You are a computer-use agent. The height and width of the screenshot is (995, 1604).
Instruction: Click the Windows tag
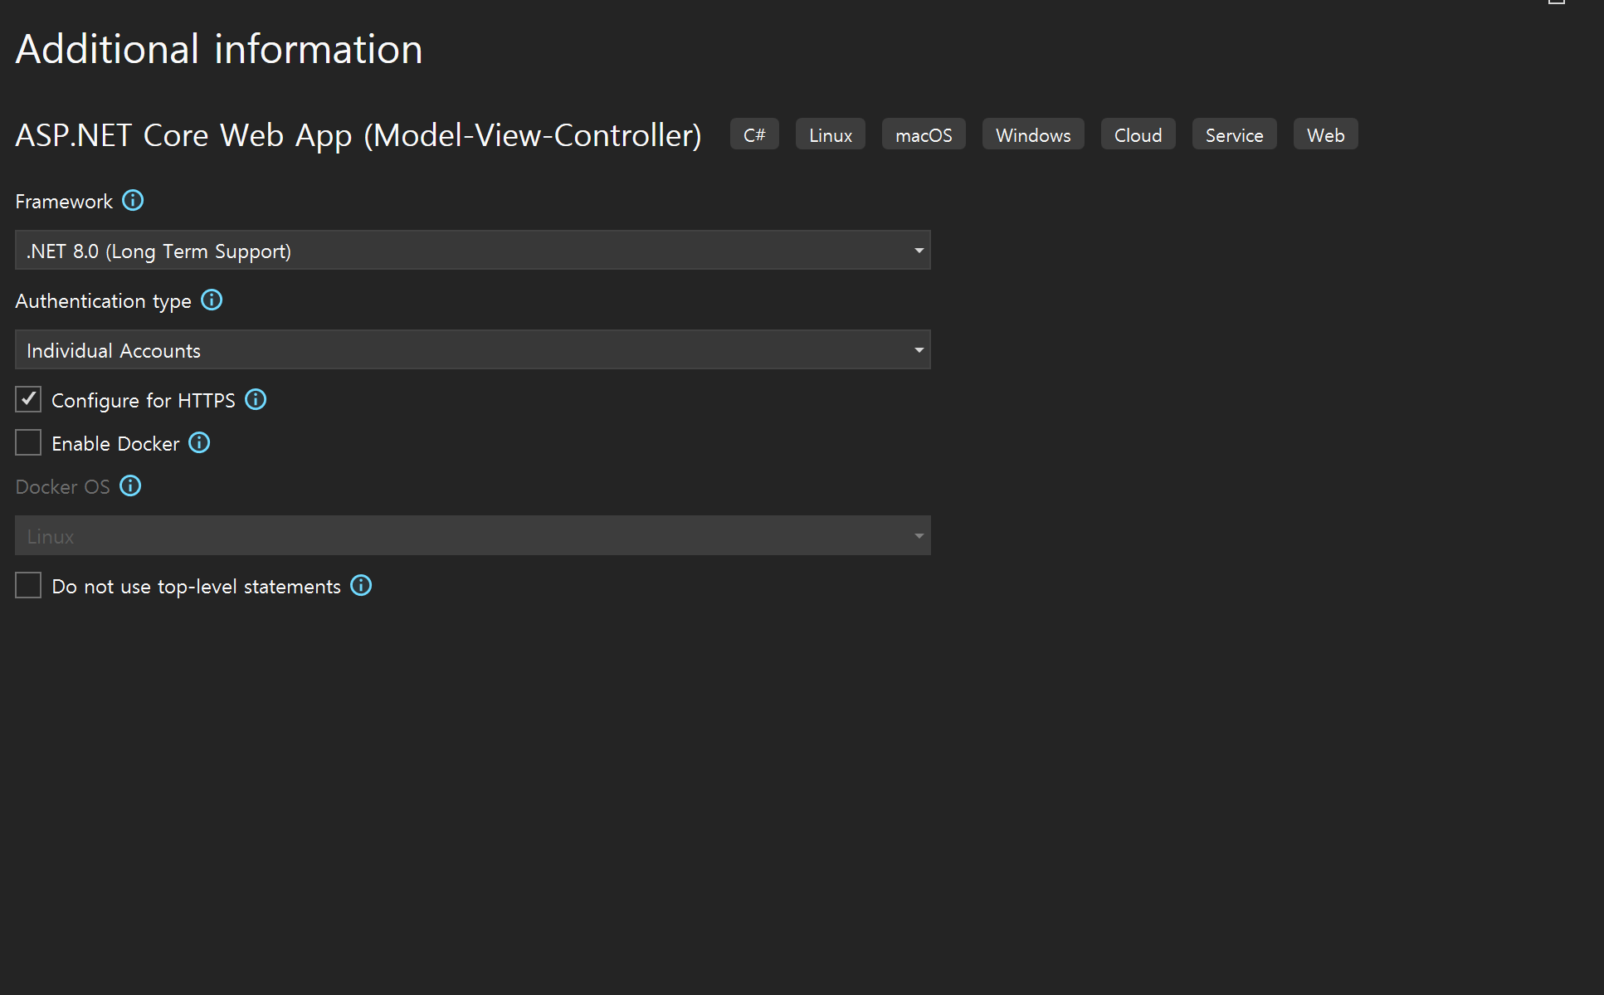point(1033,135)
